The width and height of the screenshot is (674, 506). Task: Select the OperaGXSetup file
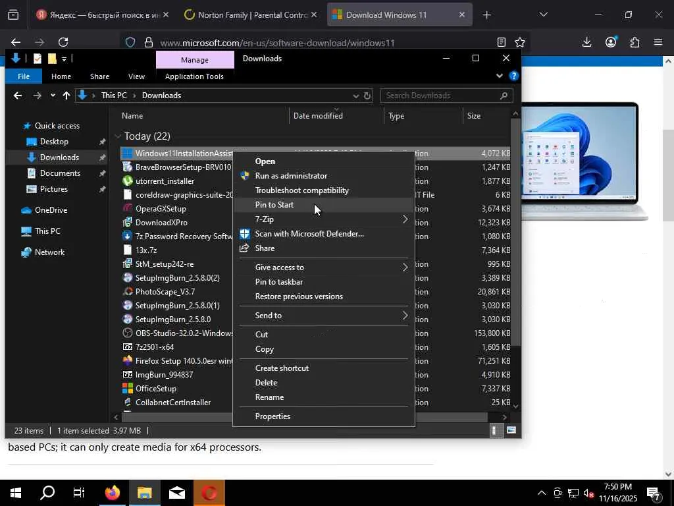pyautogui.click(x=161, y=209)
